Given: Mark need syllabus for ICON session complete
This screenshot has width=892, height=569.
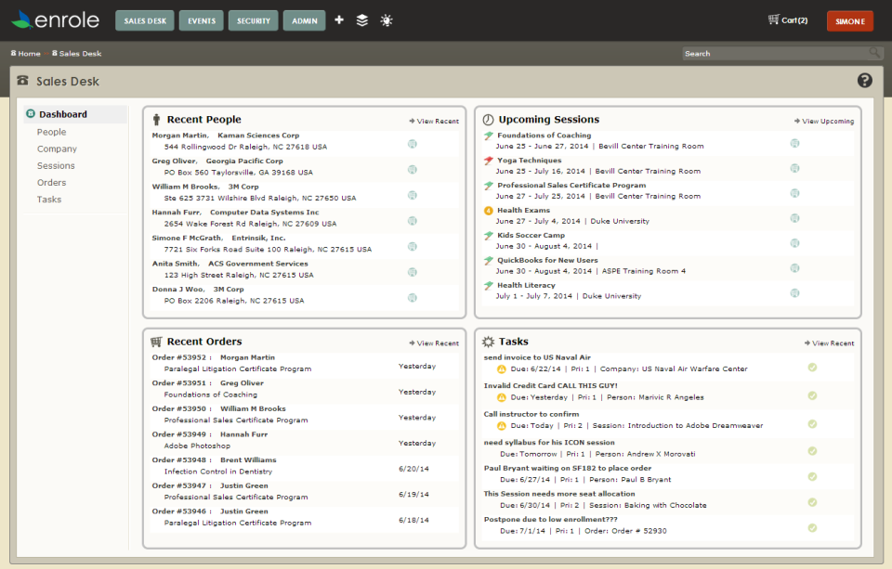Looking at the screenshot, I should (x=812, y=451).
